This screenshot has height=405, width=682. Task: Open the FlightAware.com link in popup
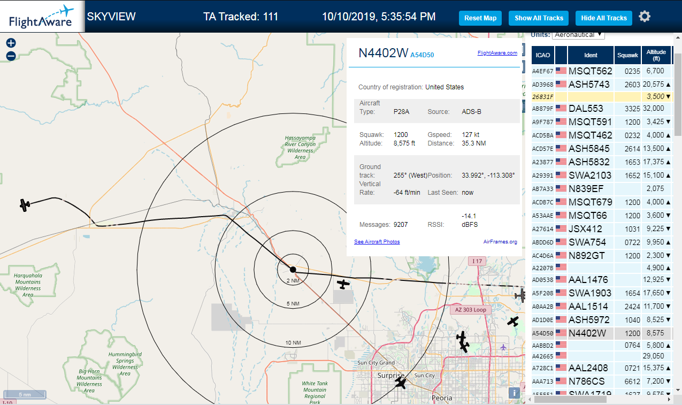(x=497, y=52)
